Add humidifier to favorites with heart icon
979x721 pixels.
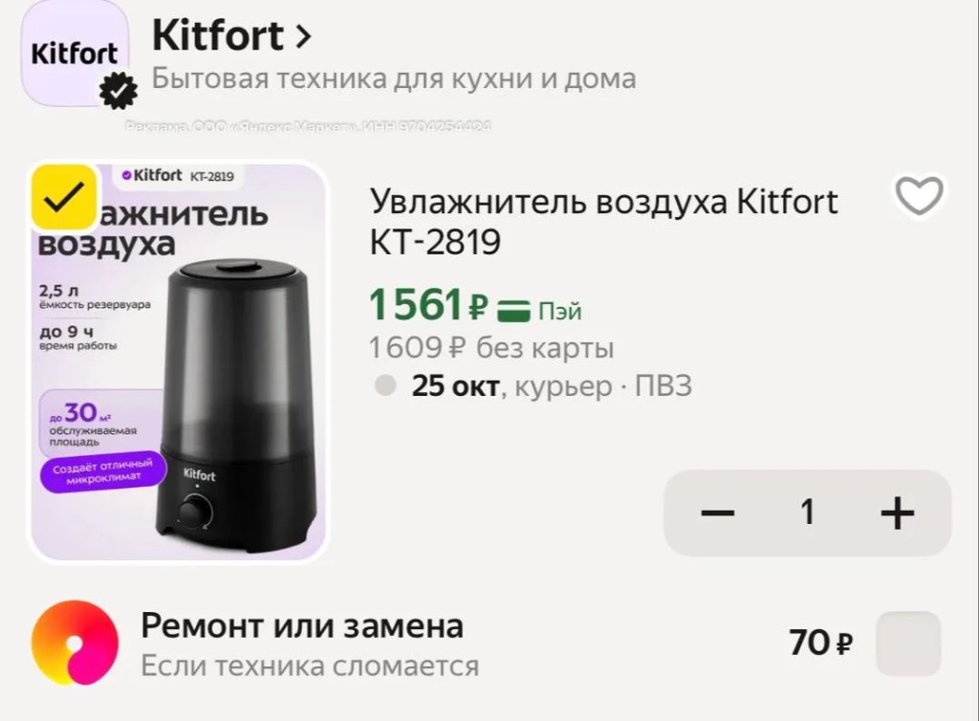(919, 195)
